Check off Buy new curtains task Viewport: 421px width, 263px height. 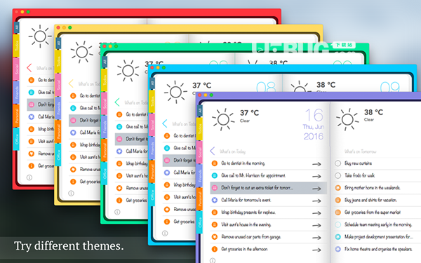click(x=338, y=163)
